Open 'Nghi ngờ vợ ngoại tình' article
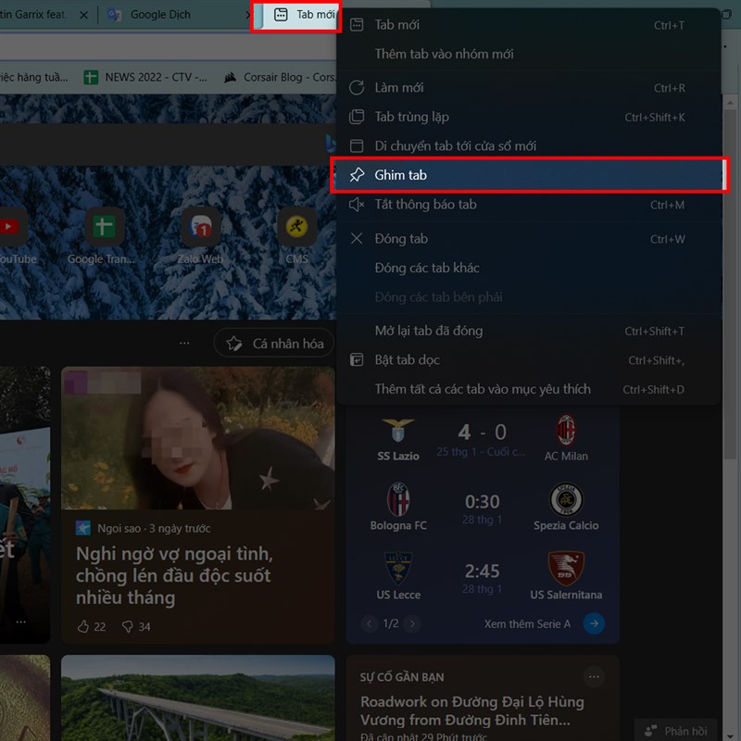 (x=174, y=575)
